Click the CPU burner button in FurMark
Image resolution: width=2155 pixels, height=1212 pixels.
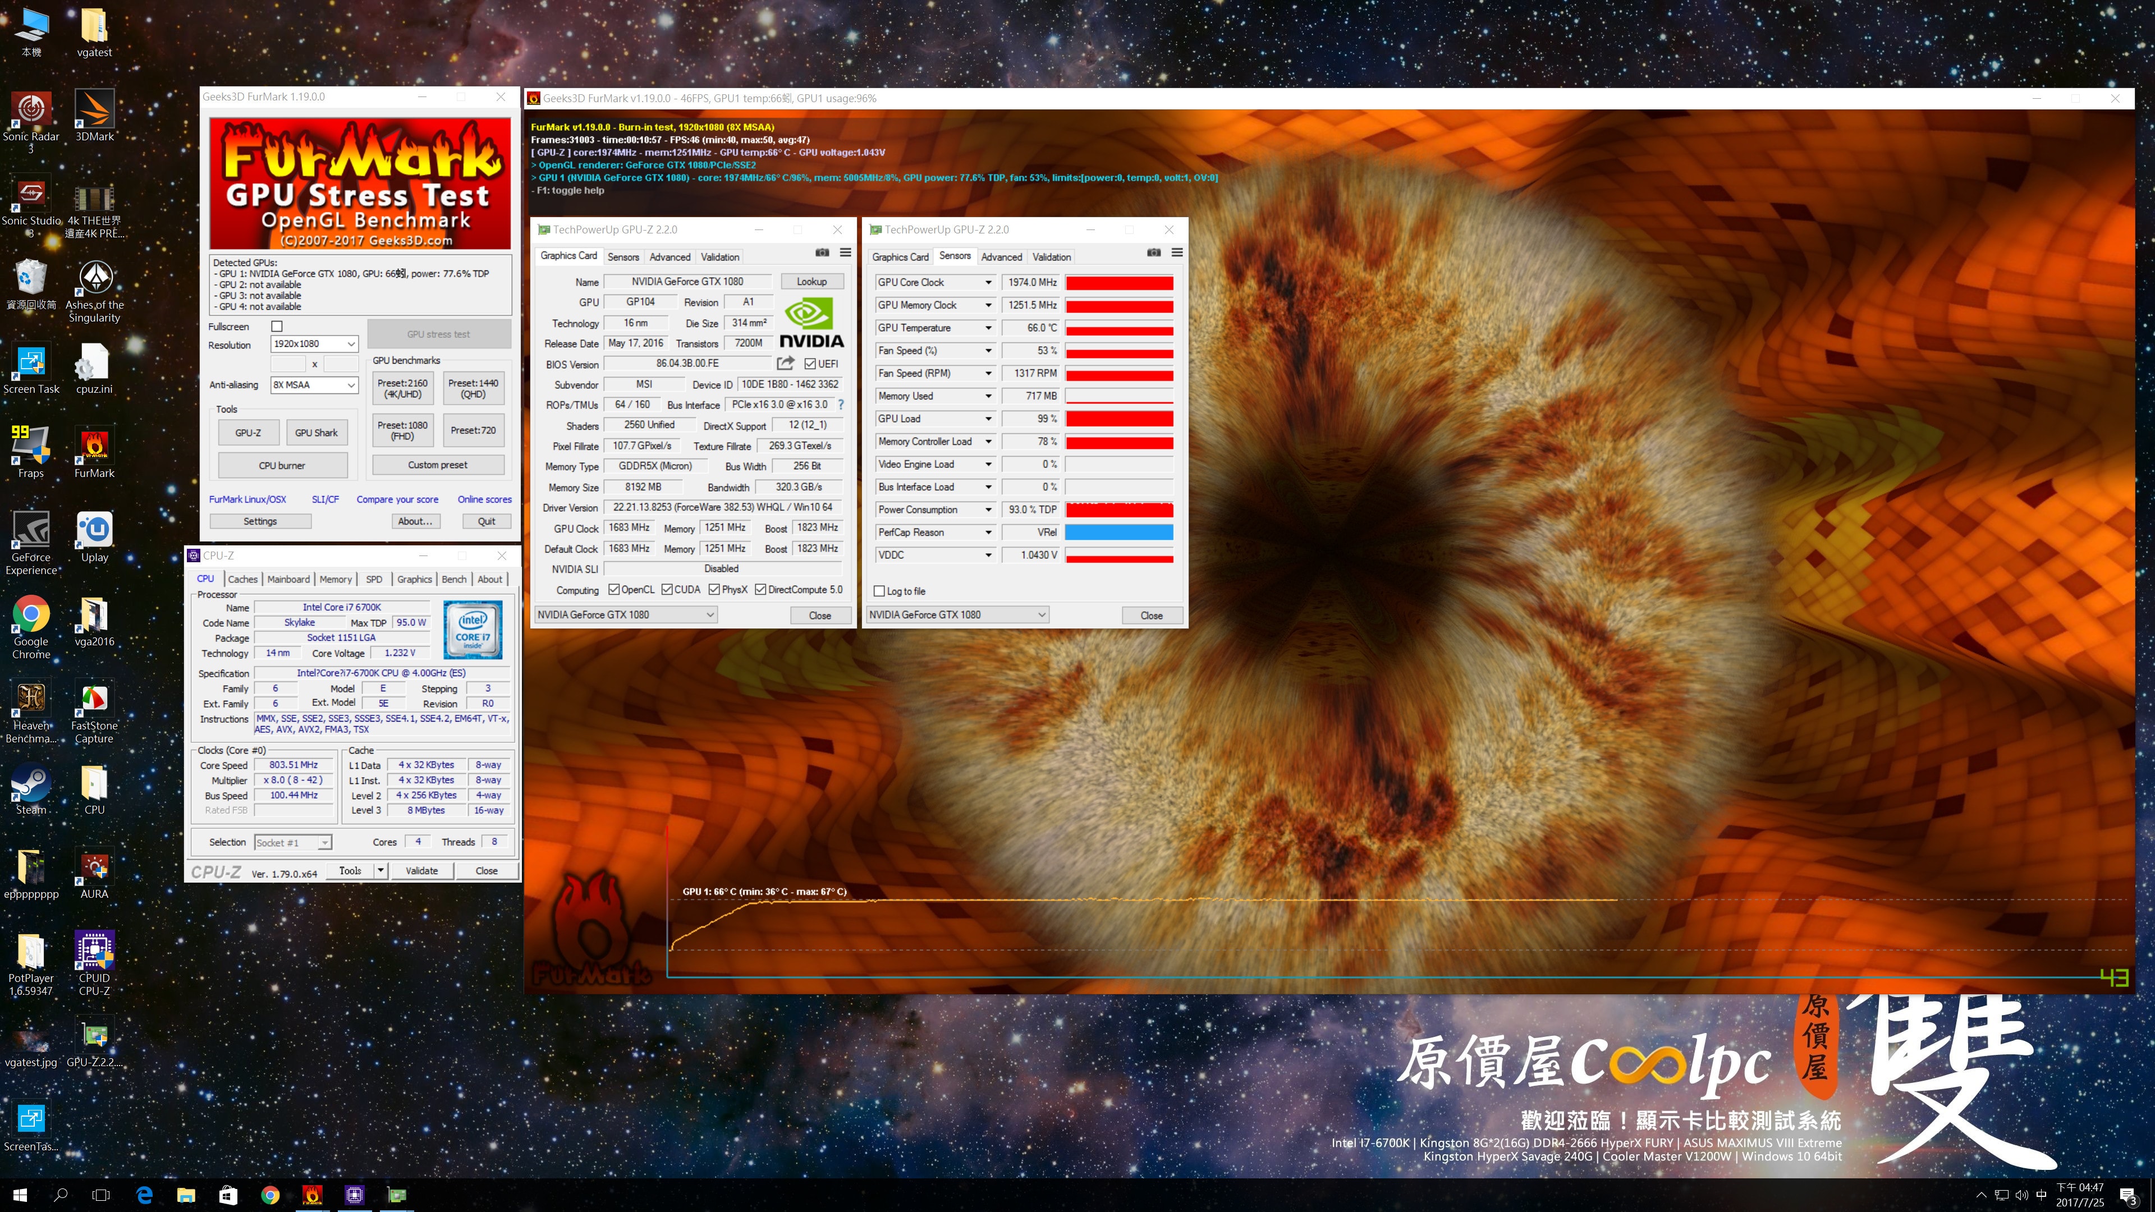(282, 466)
